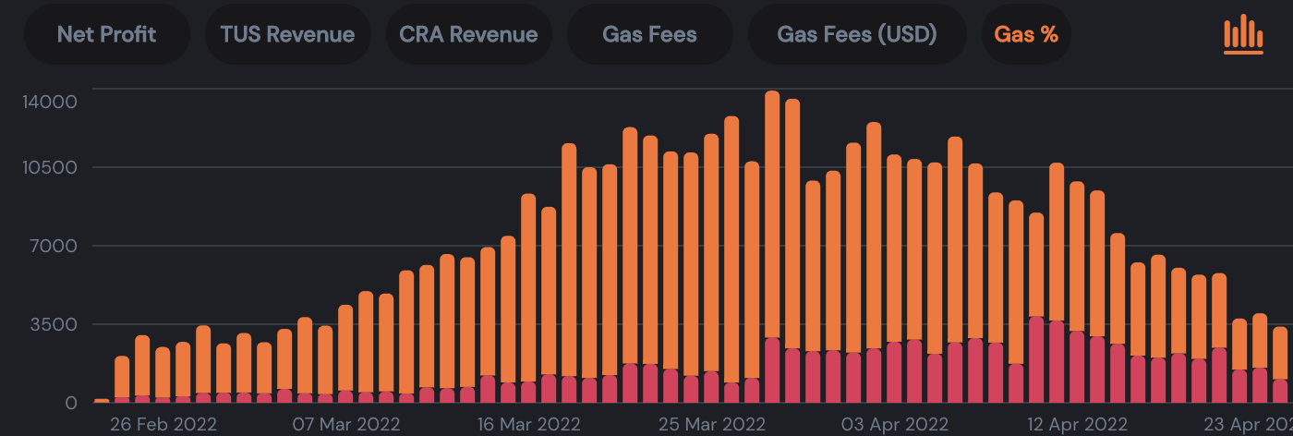Switch to bar chart view icon
1293x436 pixels.
click(x=1243, y=34)
